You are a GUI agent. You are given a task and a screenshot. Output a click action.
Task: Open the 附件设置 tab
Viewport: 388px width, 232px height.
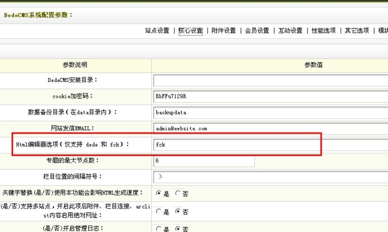pyautogui.click(x=223, y=31)
